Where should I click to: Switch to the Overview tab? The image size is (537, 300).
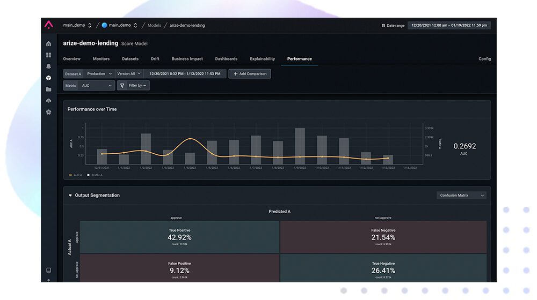point(71,59)
